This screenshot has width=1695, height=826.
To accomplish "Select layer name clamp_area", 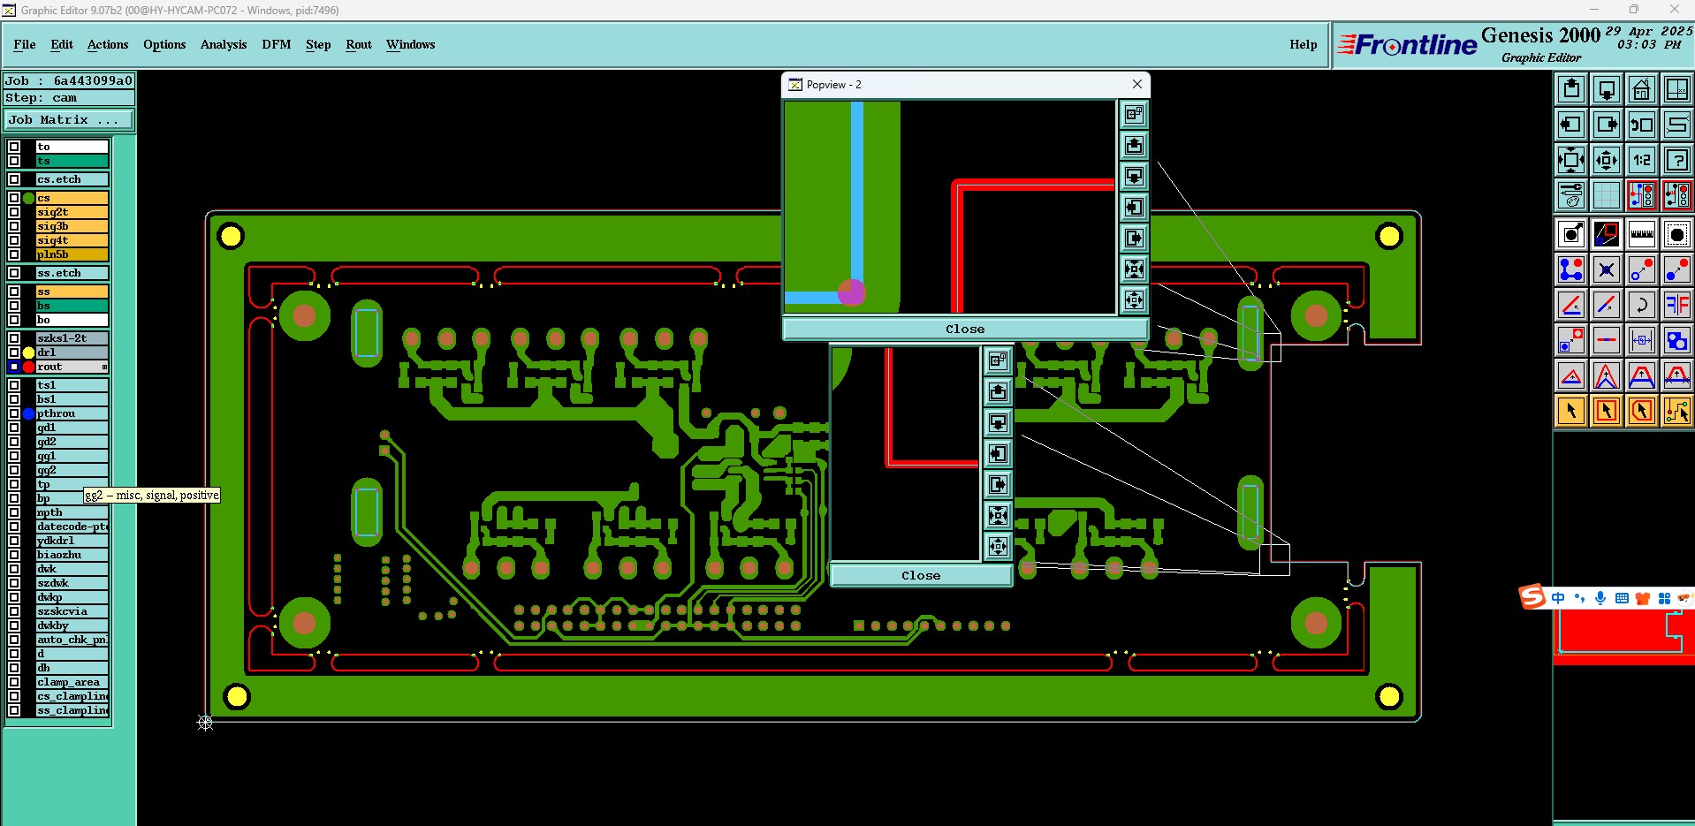I will click(x=72, y=682).
